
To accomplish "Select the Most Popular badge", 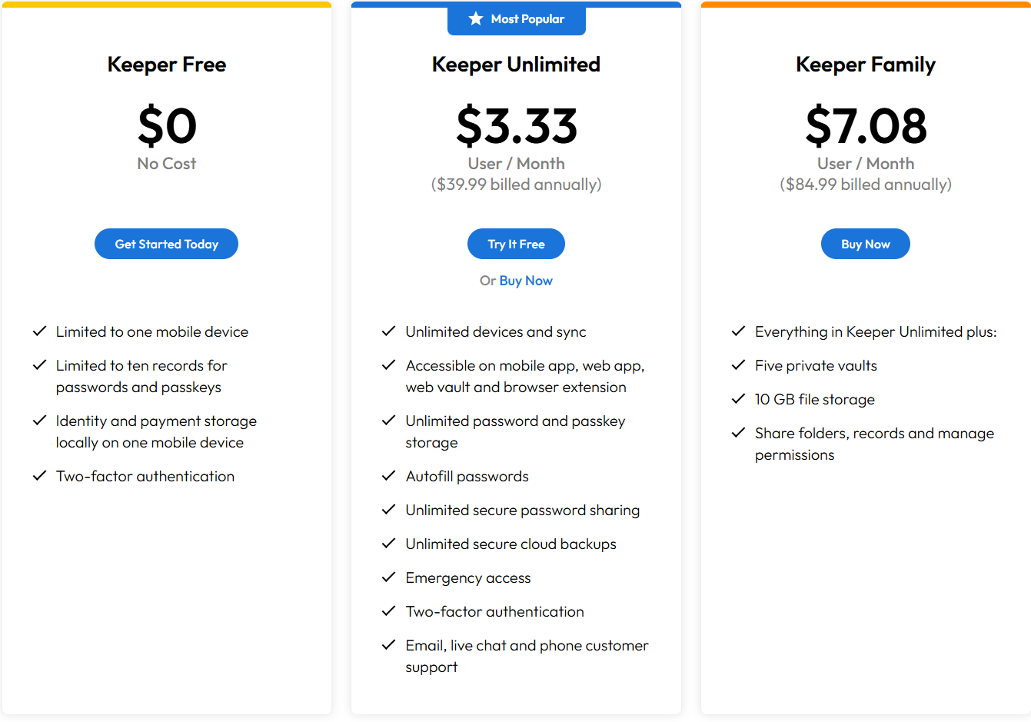I will 517,19.
